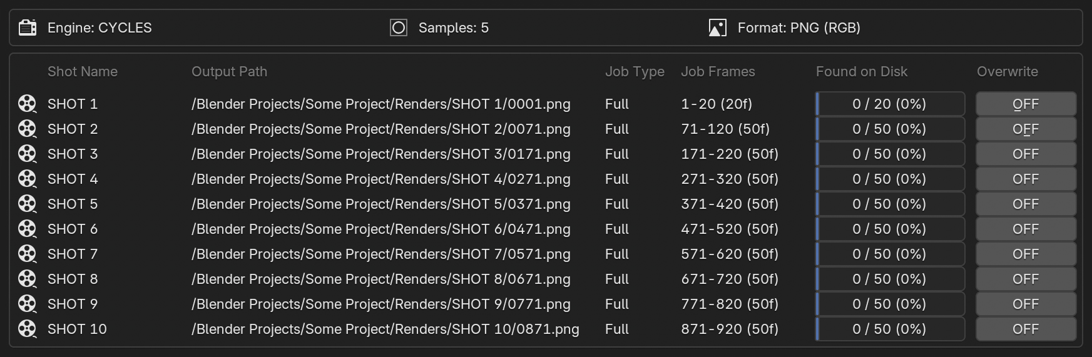Image resolution: width=1092 pixels, height=357 pixels.
Task: Click the film reel icon for SHOT 8
Action: 27,279
